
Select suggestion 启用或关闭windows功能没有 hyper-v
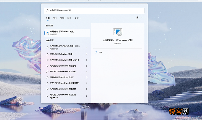67,96
